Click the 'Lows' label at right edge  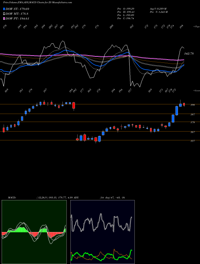click(197, 90)
